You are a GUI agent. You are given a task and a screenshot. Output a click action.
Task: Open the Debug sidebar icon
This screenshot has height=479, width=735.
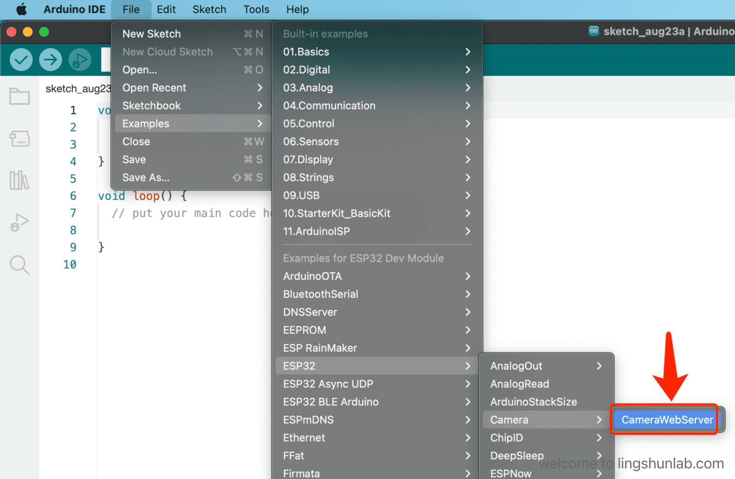tap(20, 222)
